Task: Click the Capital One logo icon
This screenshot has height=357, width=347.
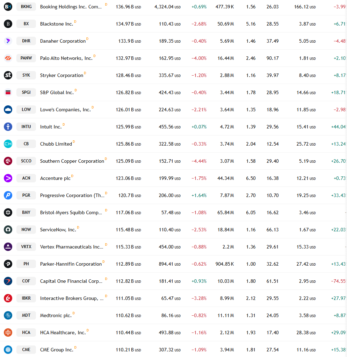Action: pos(8,281)
